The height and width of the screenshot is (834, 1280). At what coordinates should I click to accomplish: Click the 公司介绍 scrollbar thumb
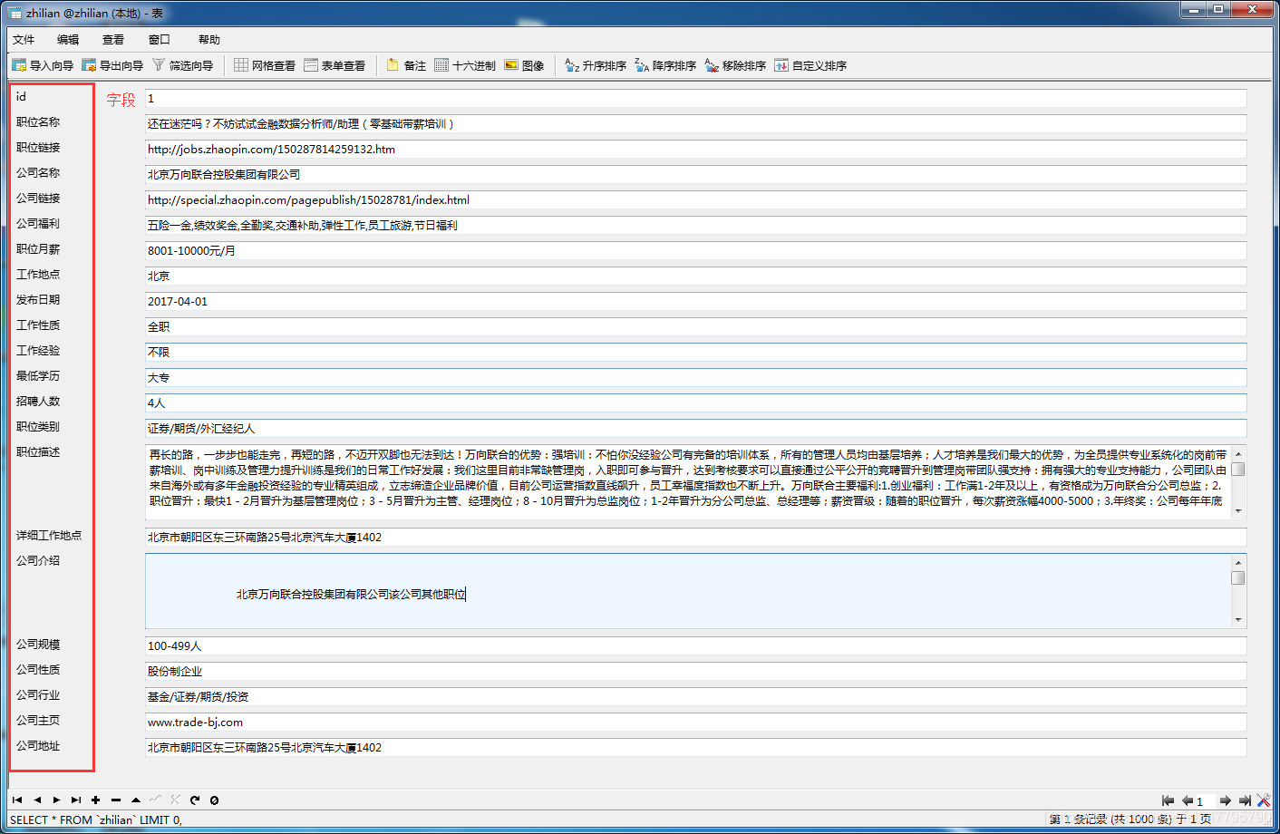(x=1238, y=577)
